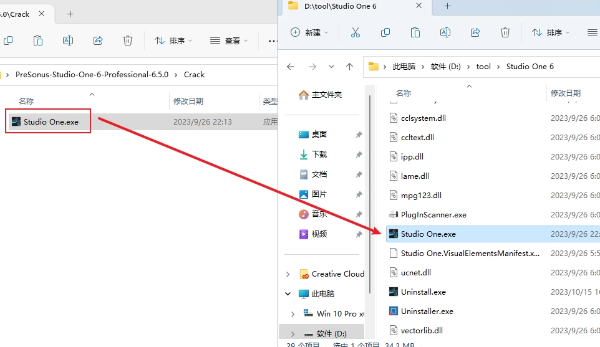Go up one folder with the up arrow
600x347 pixels.
pyautogui.click(x=350, y=67)
